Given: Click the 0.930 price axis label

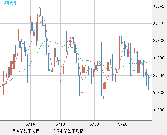Looking at the screenshot, I should [x=159, y=110].
